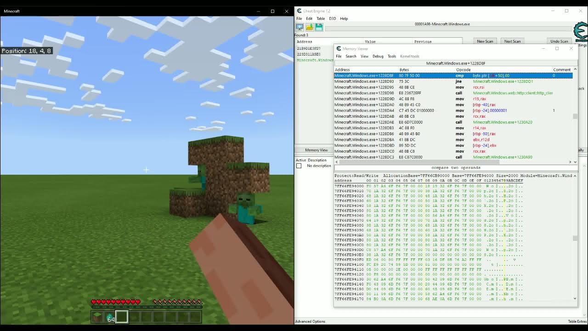Viewport: 588px width, 331px height.
Task: Click the Minecraft health hearts bar
Action: tap(116, 302)
